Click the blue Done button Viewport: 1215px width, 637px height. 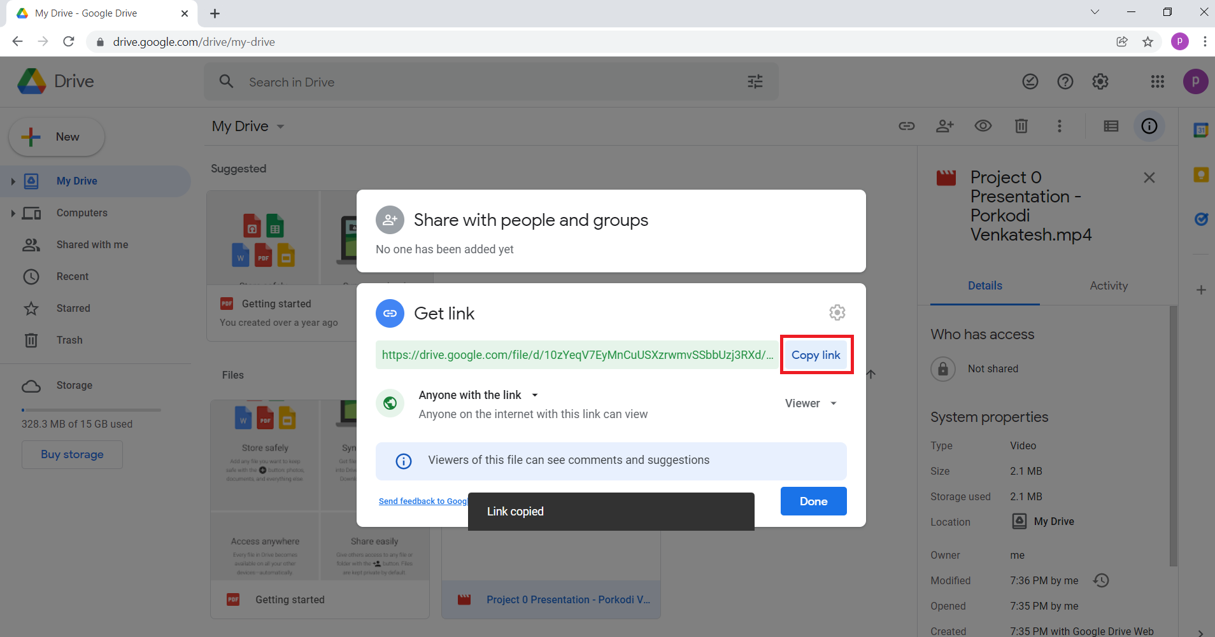click(x=813, y=501)
